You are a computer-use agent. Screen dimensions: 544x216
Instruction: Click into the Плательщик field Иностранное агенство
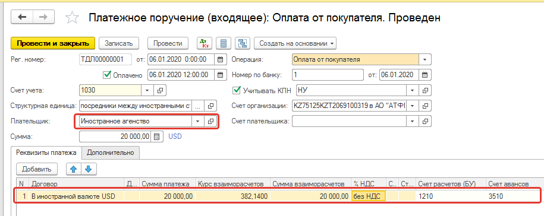(x=136, y=121)
